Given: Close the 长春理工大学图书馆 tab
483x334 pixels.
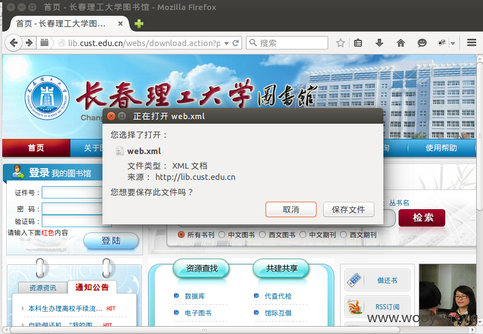Looking at the screenshot, I should click(120, 24).
